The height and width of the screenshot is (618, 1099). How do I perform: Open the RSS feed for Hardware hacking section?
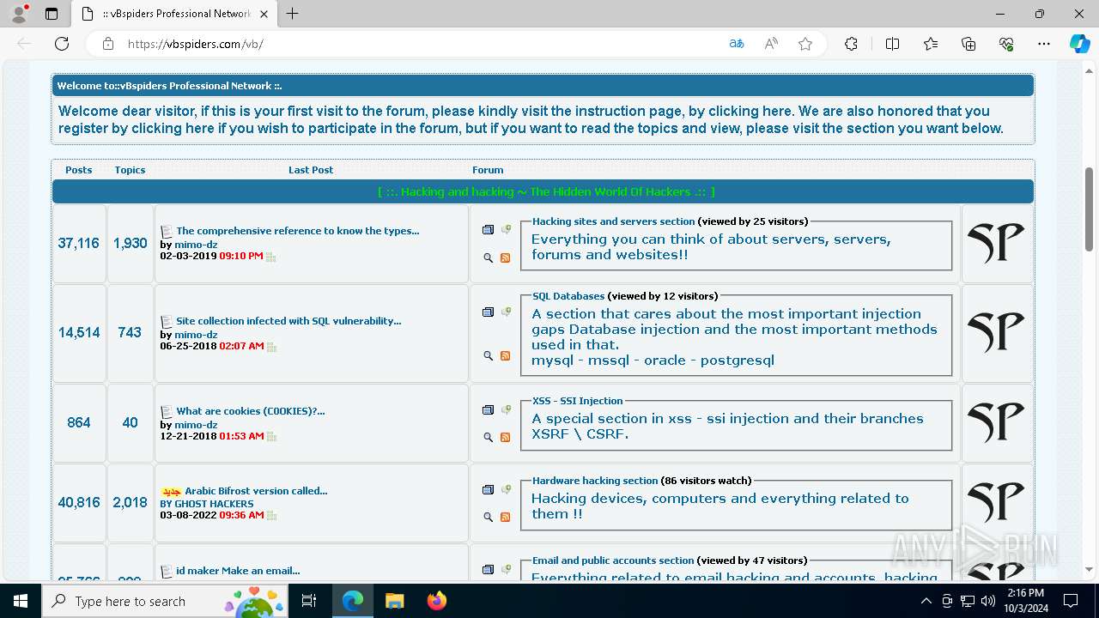(x=505, y=517)
